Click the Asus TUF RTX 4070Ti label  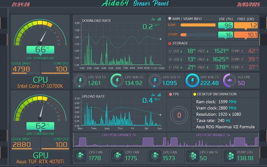(x=40, y=162)
